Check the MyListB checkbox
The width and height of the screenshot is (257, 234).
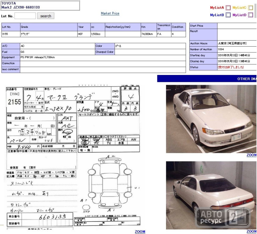(x=228, y=15)
